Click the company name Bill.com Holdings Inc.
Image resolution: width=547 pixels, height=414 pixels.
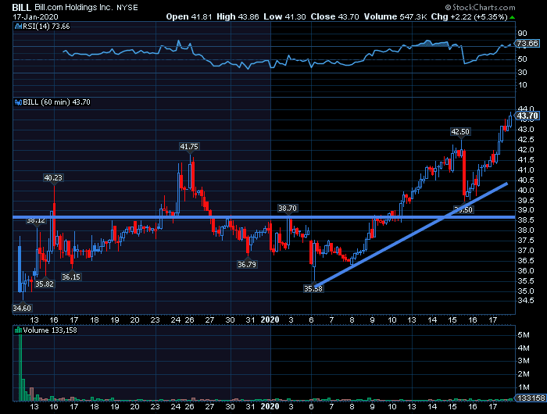tap(73, 7)
